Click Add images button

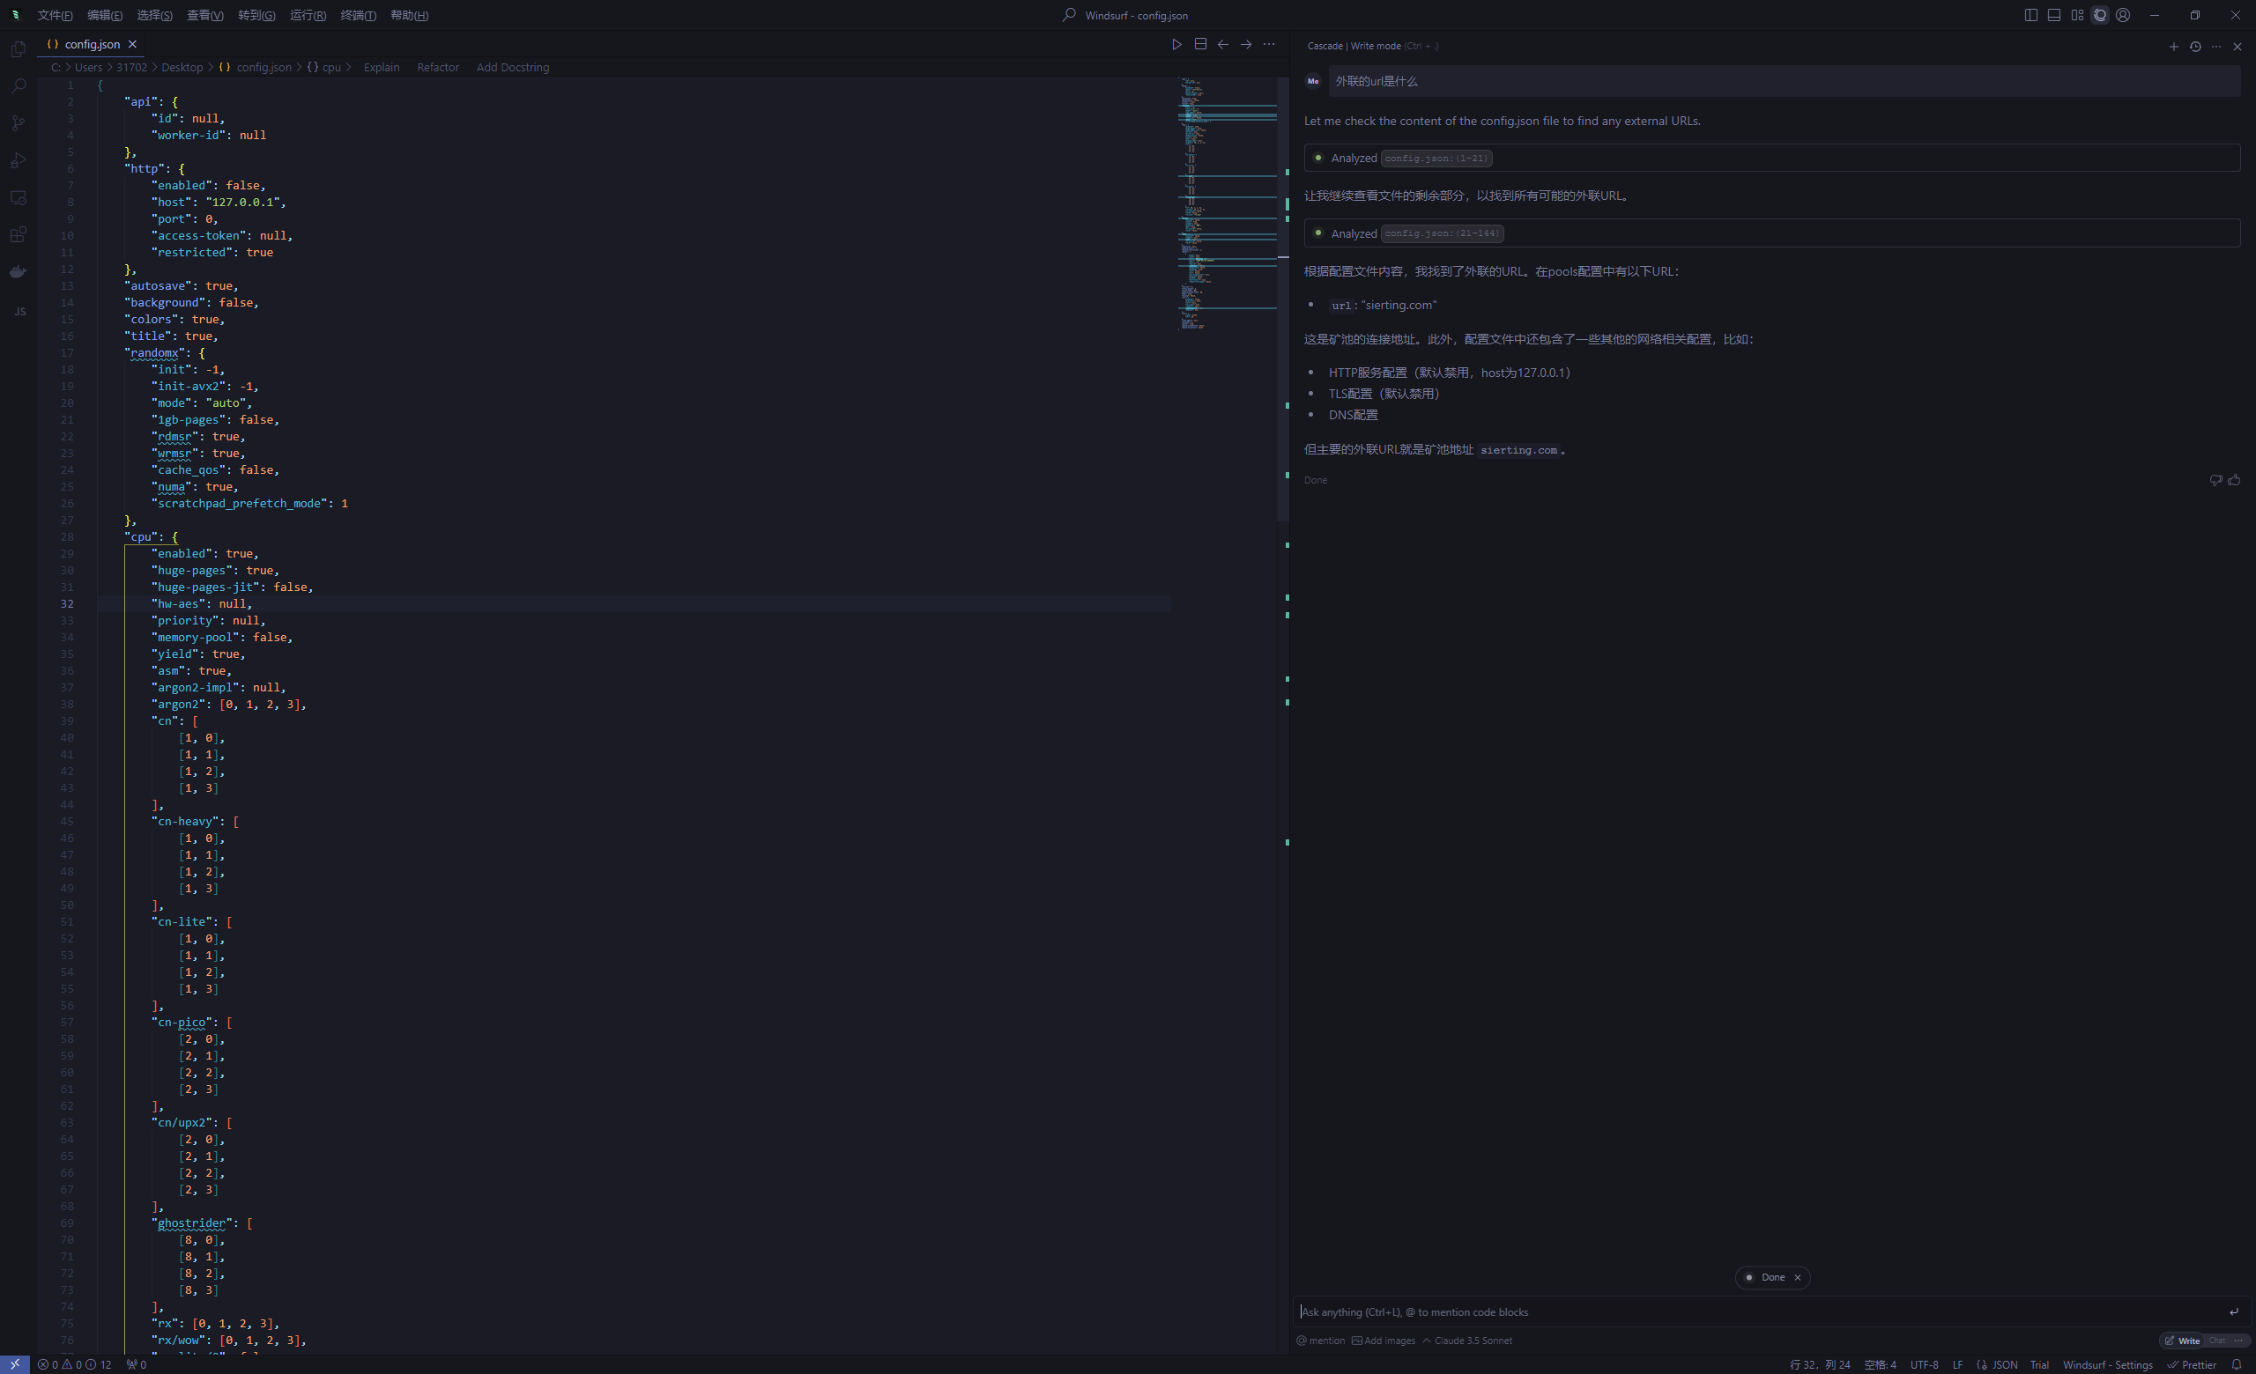point(1384,1341)
